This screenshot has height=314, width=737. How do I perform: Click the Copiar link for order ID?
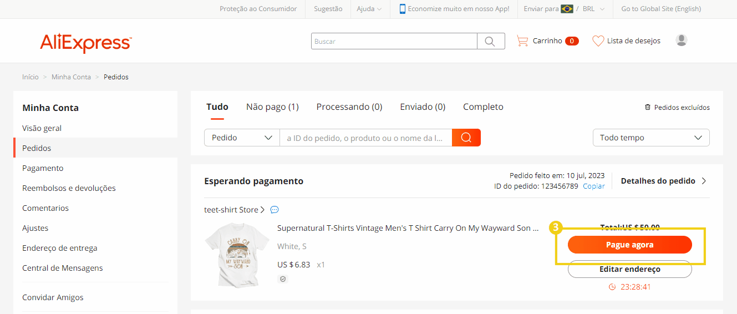tap(594, 186)
